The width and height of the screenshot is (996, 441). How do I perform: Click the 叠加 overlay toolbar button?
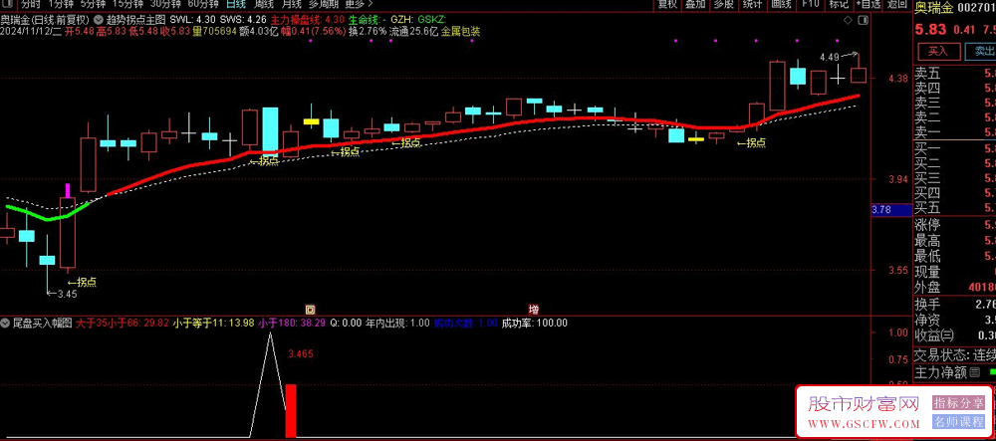point(695,4)
